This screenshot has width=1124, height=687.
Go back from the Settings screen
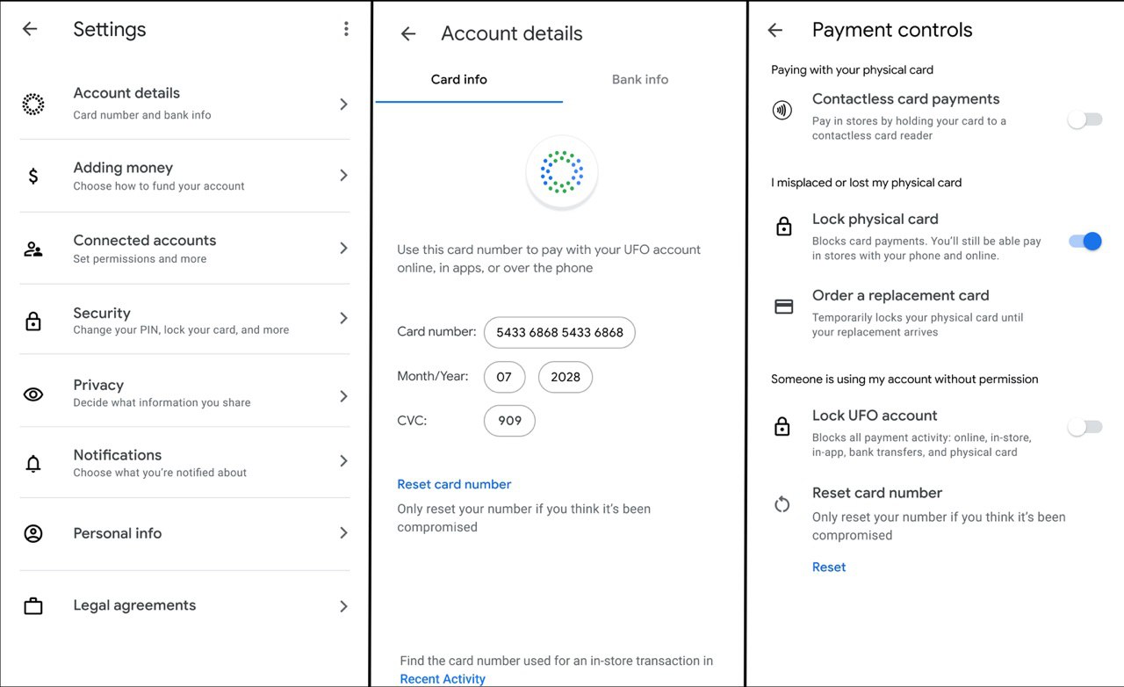click(x=30, y=29)
